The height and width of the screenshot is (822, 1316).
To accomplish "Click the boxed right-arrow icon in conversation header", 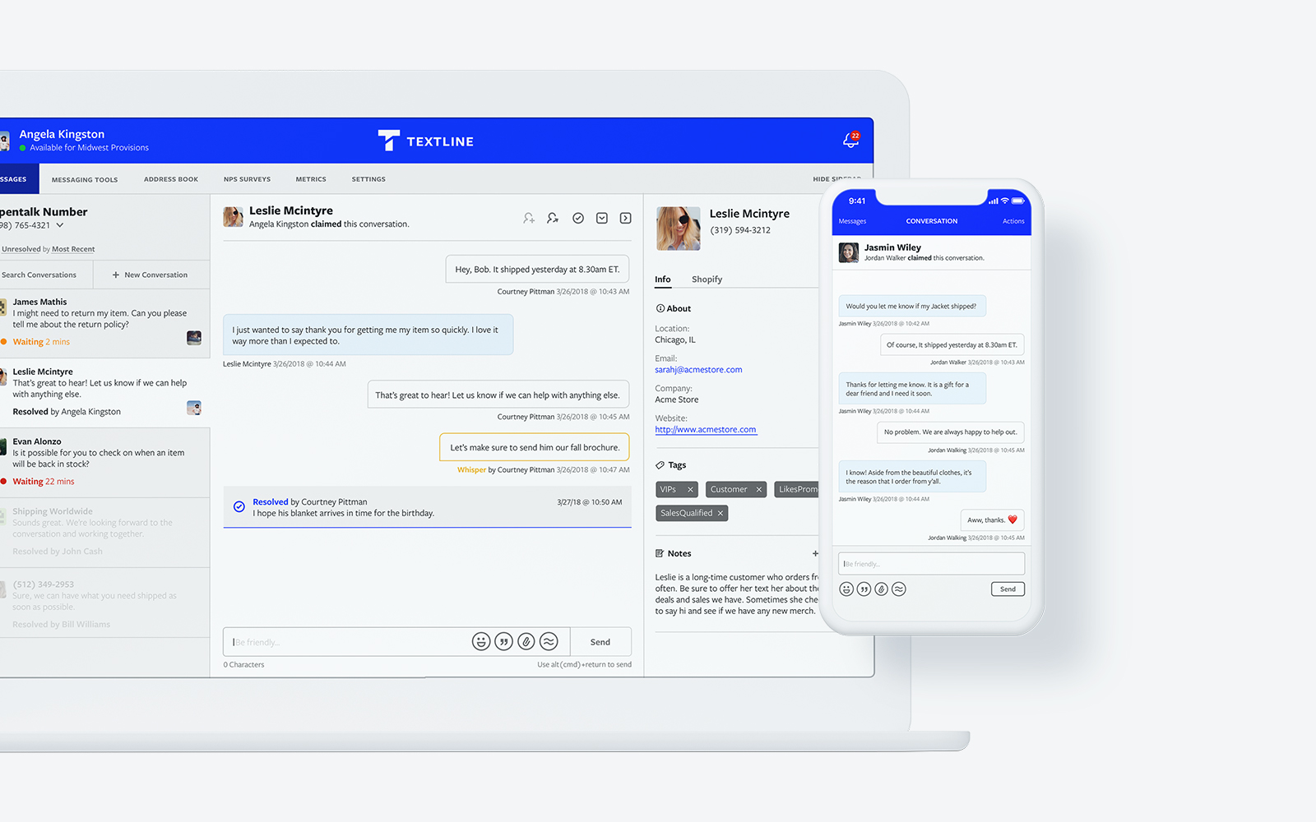I will tap(626, 218).
